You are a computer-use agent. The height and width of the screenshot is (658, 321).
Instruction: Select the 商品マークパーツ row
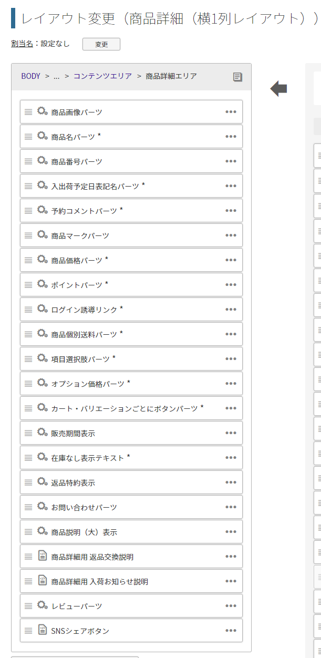pyautogui.click(x=131, y=235)
